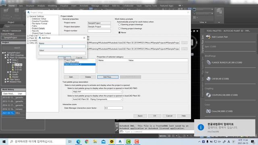Viewport: 258px width, 145px height.
Task: Expand SampleProject root in Project Manager
Action: (x=3, y=53)
